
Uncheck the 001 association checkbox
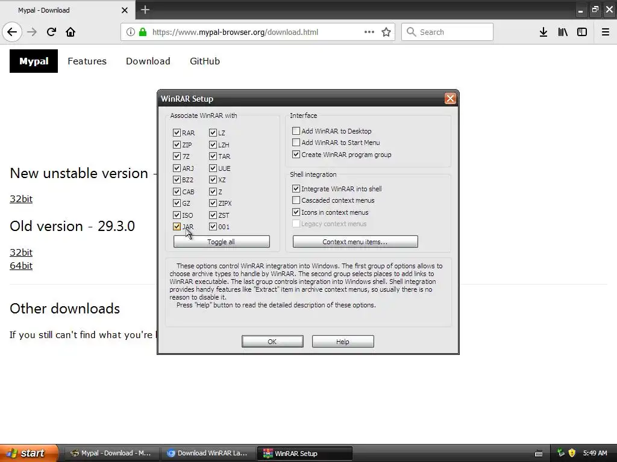pos(213,227)
